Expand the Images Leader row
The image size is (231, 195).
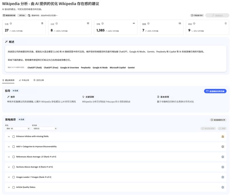tap(9, 177)
